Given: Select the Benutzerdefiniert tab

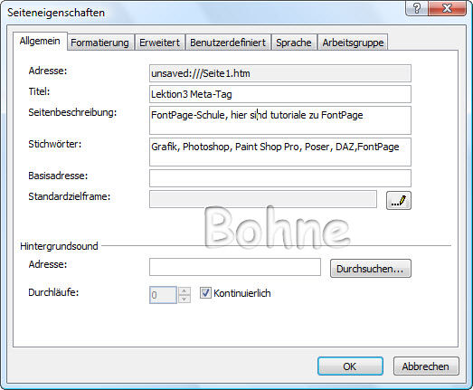Looking at the screenshot, I should 228,43.
